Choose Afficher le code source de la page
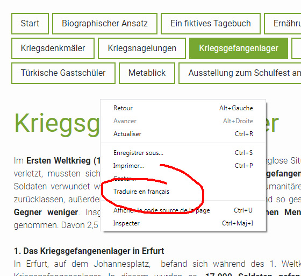The image size is (301, 276). pos(183,210)
